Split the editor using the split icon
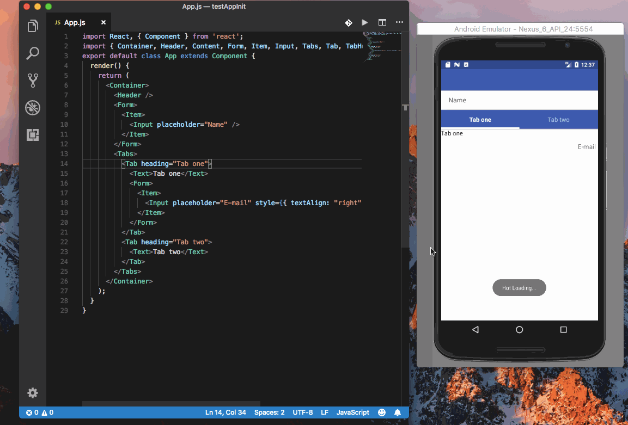This screenshot has height=425, width=628. click(x=382, y=22)
